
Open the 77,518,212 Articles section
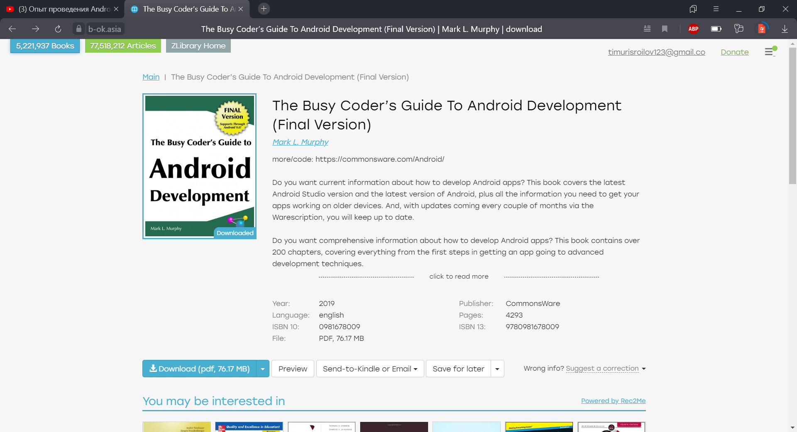click(x=123, y=46)
